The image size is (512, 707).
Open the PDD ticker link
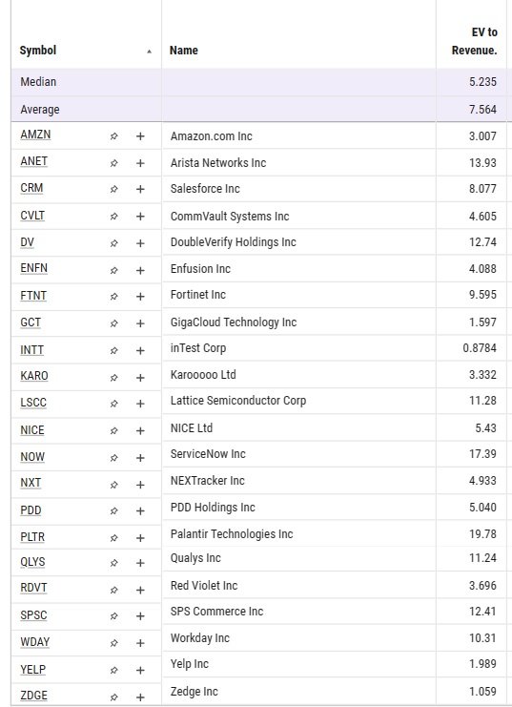[31, 509]
